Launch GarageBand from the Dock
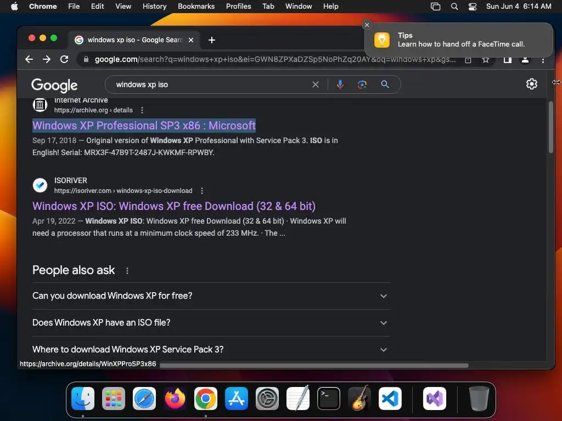Viewport: 562px width, 421px height. [x=359, y=399]
